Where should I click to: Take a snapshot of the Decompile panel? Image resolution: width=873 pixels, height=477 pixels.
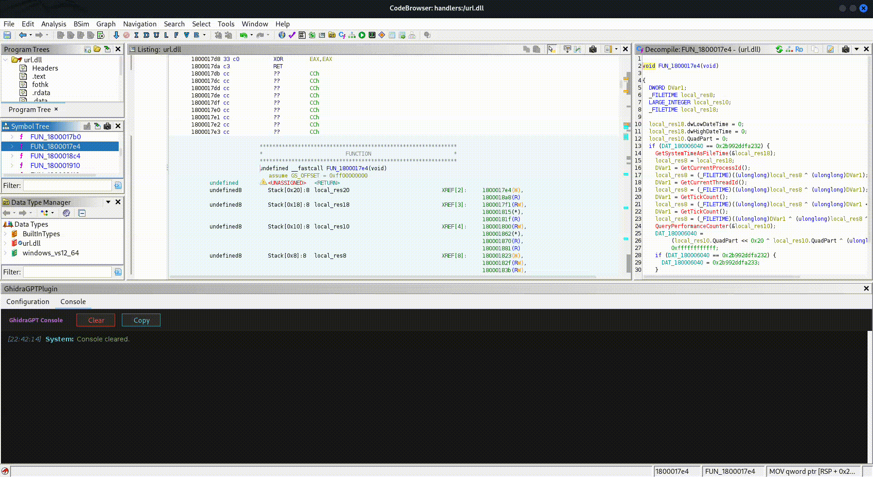tap(846, 49)
